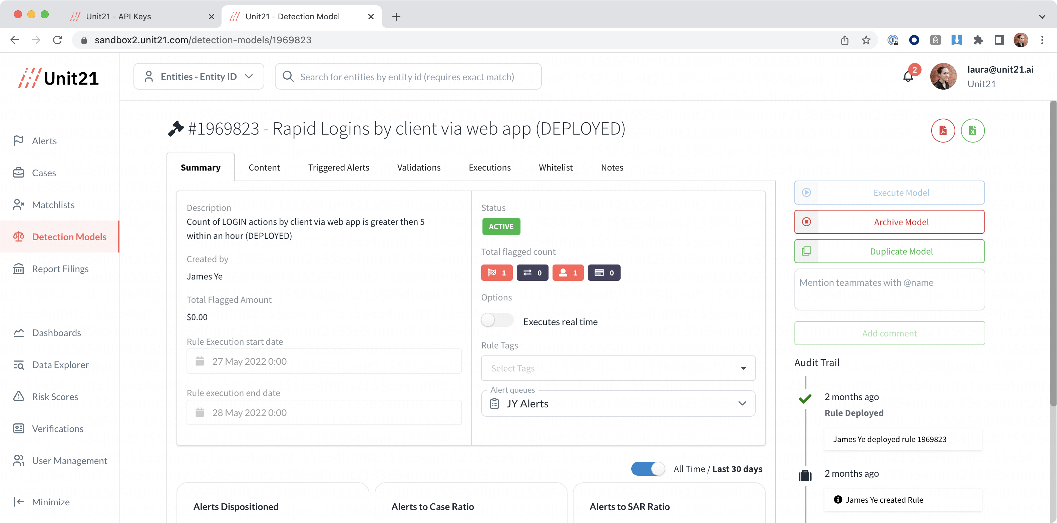The height and width of the screenshot is (523, 1057).
Task: Toggle All Time / Last 30 days switch
Action: click(648, 468)
